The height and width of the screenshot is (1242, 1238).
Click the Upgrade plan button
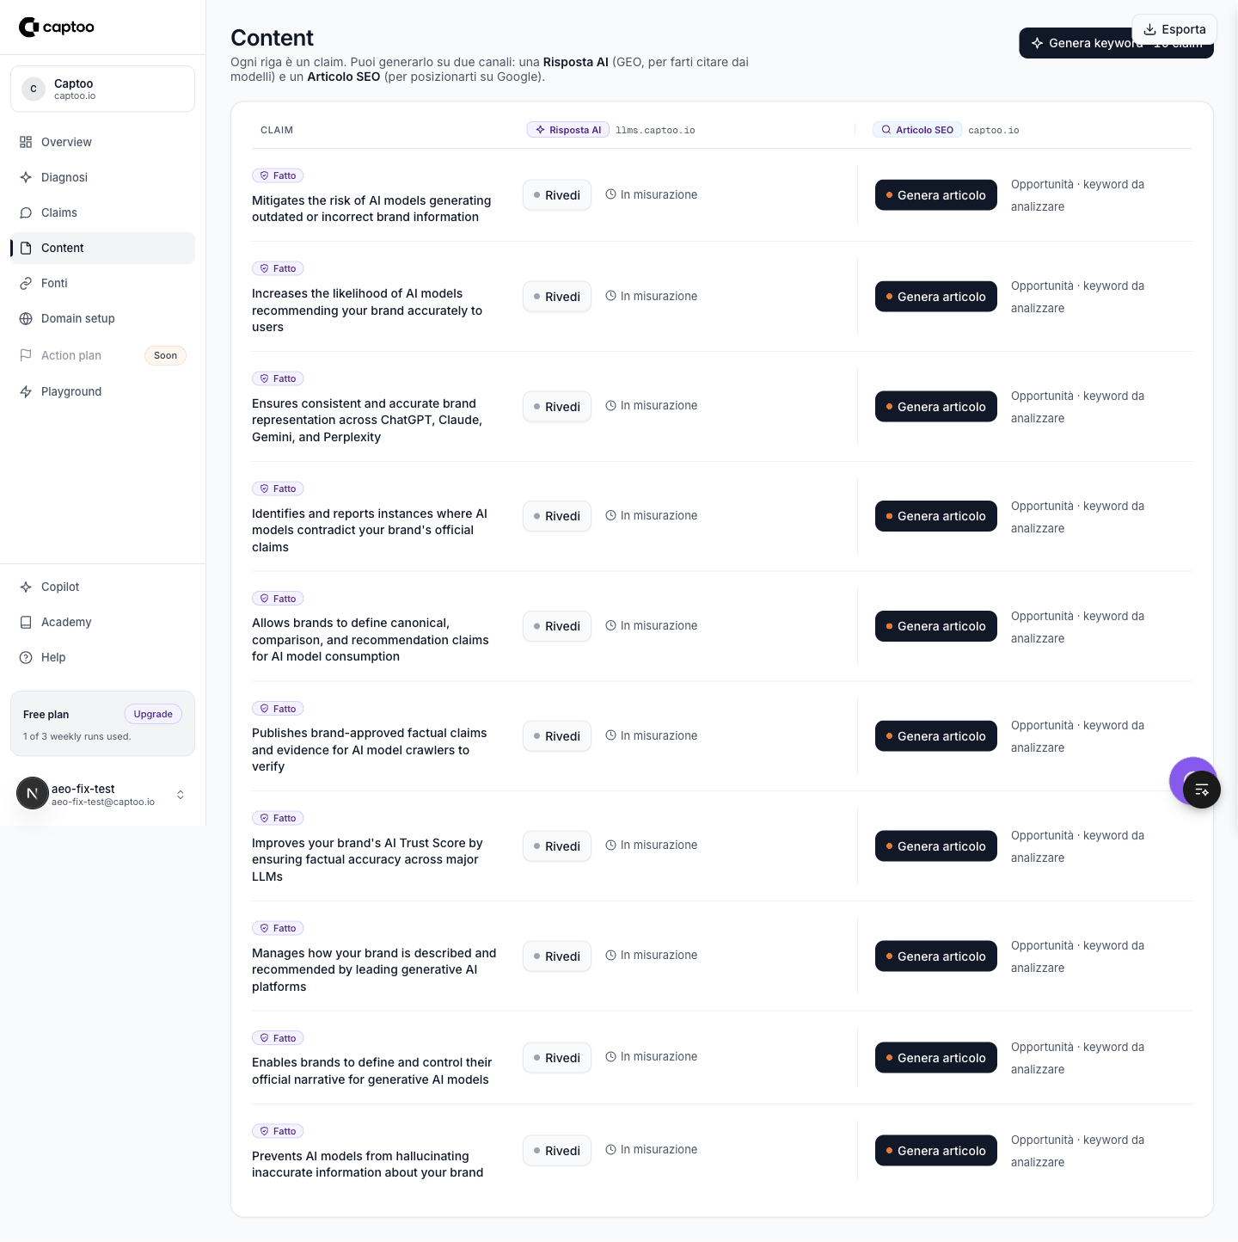click(153, 714)
